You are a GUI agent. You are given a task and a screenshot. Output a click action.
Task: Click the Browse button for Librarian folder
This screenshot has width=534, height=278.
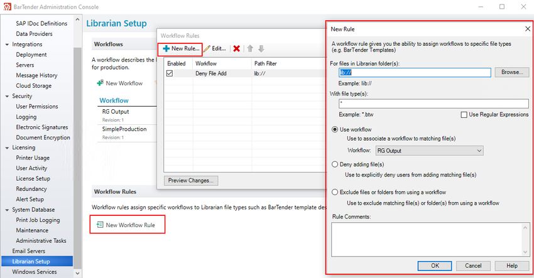click(x=511, y=72)
